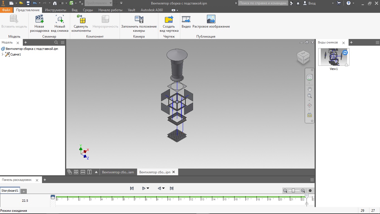Open the Play reverse dropdown arrow
The width and height of the screenshot is (380, 214).
point(164,188)
